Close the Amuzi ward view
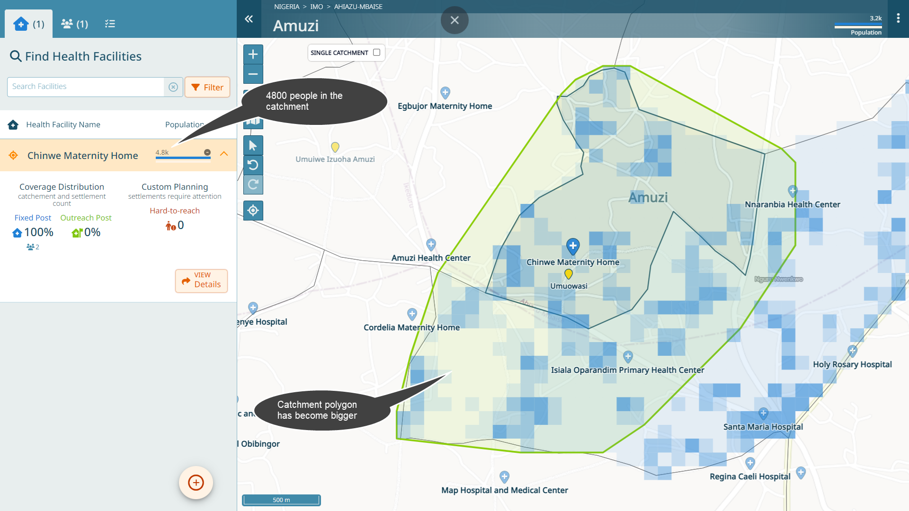Screen dimensions: 909x511 (454, 20)
